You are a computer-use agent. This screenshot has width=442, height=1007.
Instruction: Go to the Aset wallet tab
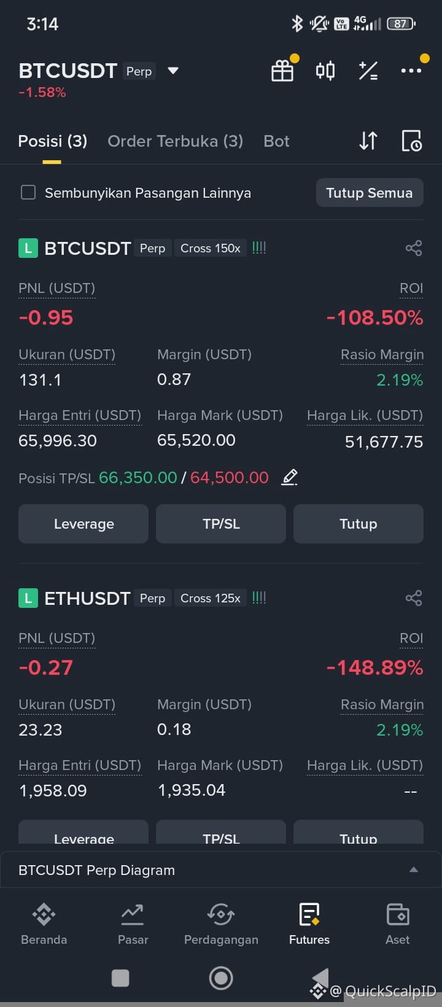(x=398, y=923)
